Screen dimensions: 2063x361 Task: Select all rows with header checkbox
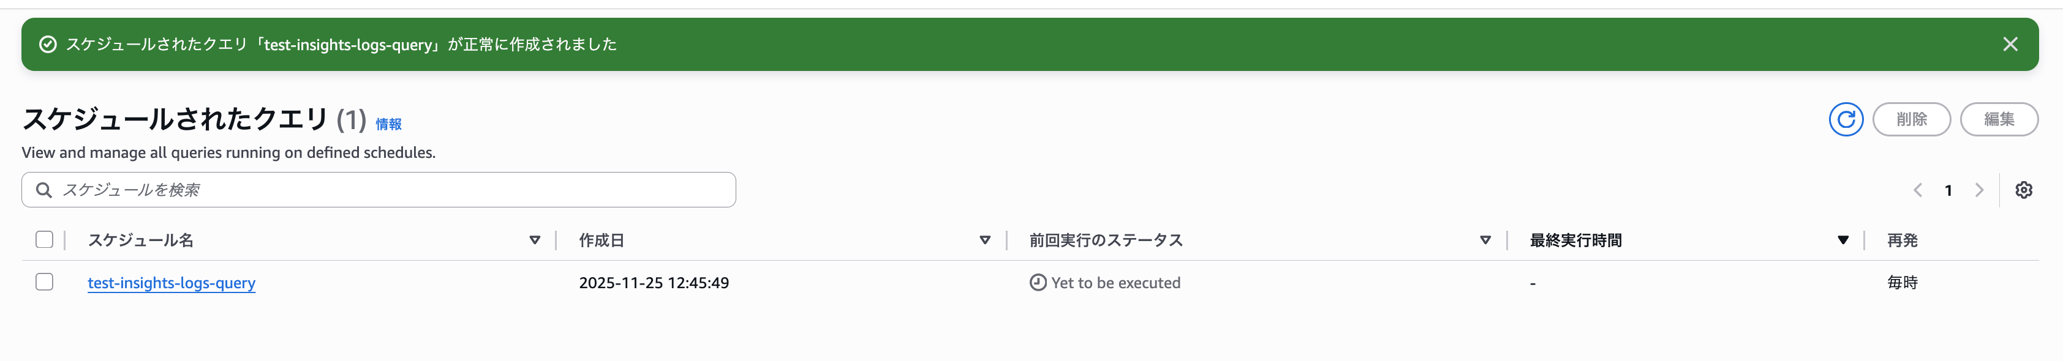coord(43,239)
